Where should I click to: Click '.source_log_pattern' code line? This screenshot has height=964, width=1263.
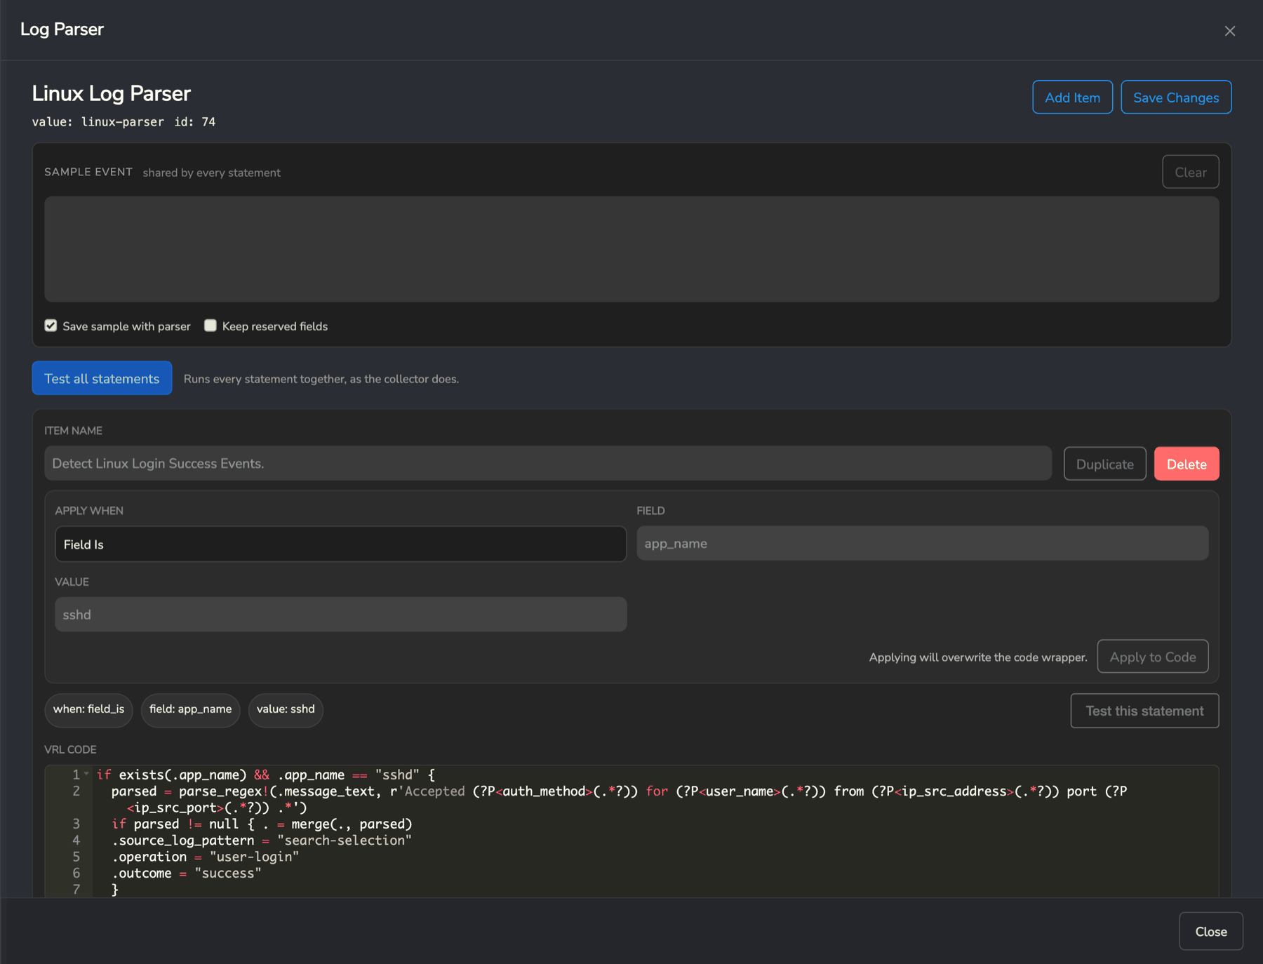(x=261, y=841)
